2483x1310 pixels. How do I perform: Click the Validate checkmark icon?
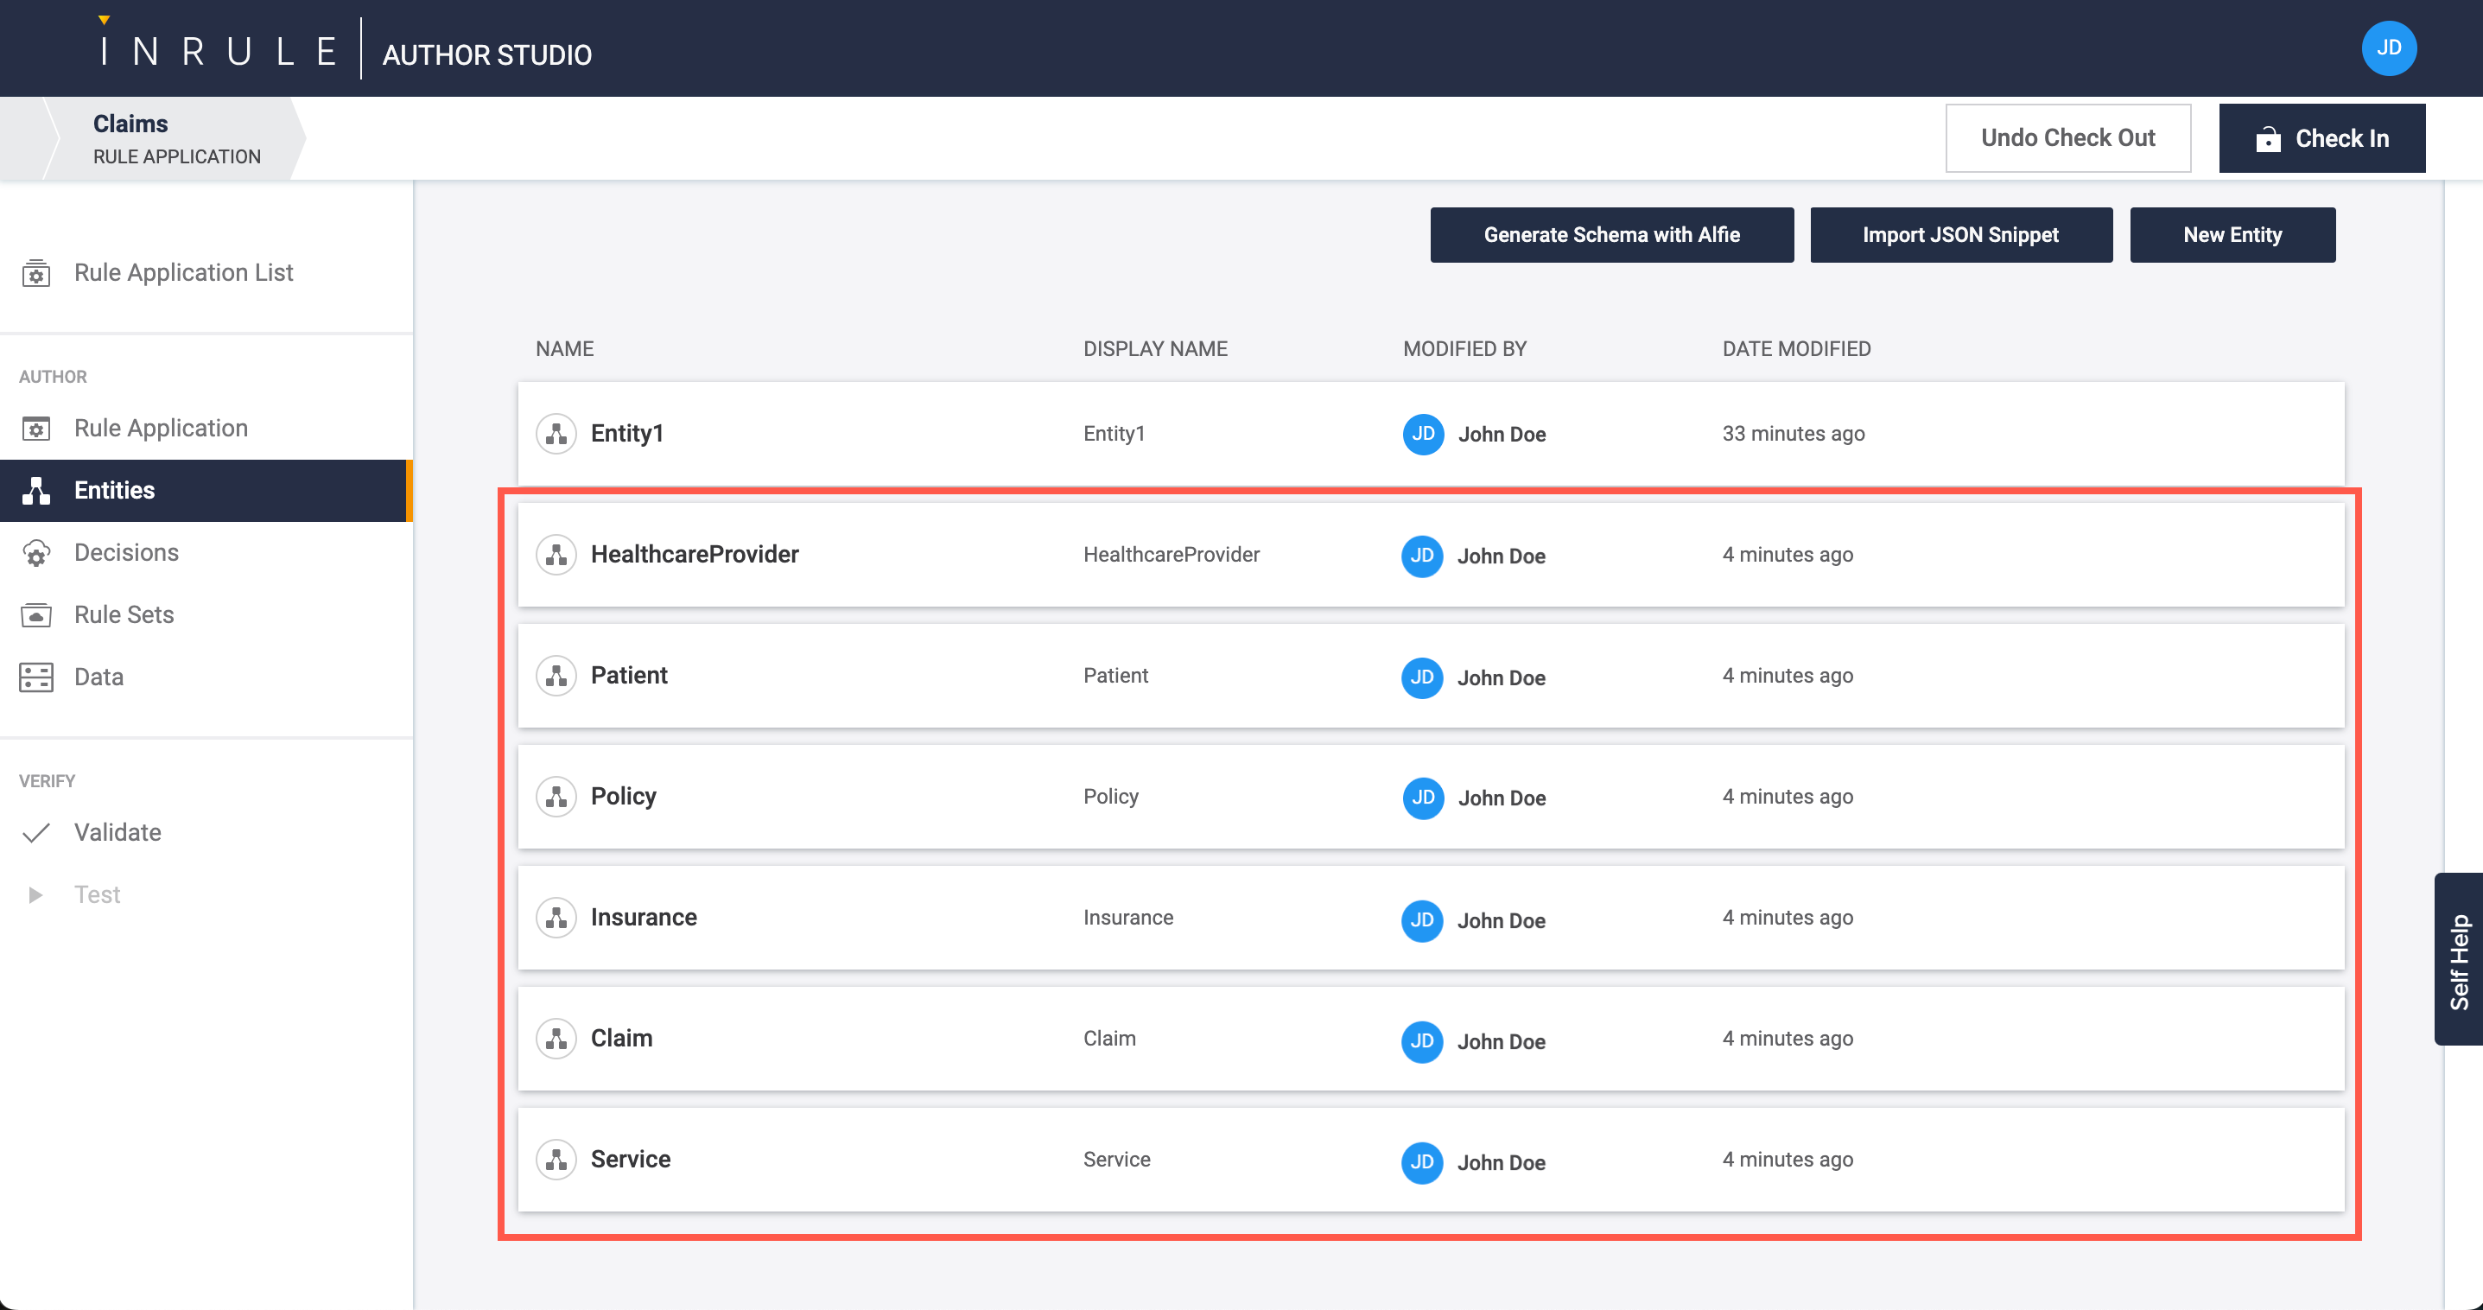click(x=36, y=833)
